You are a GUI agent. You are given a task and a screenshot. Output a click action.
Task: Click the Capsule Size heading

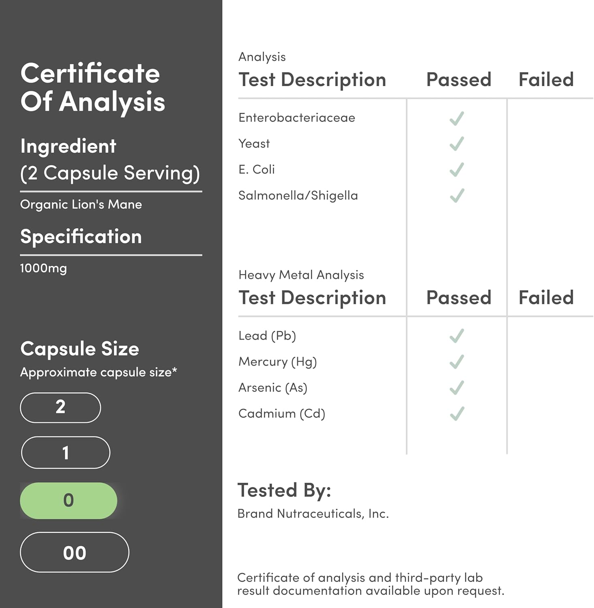click(79, 349)
